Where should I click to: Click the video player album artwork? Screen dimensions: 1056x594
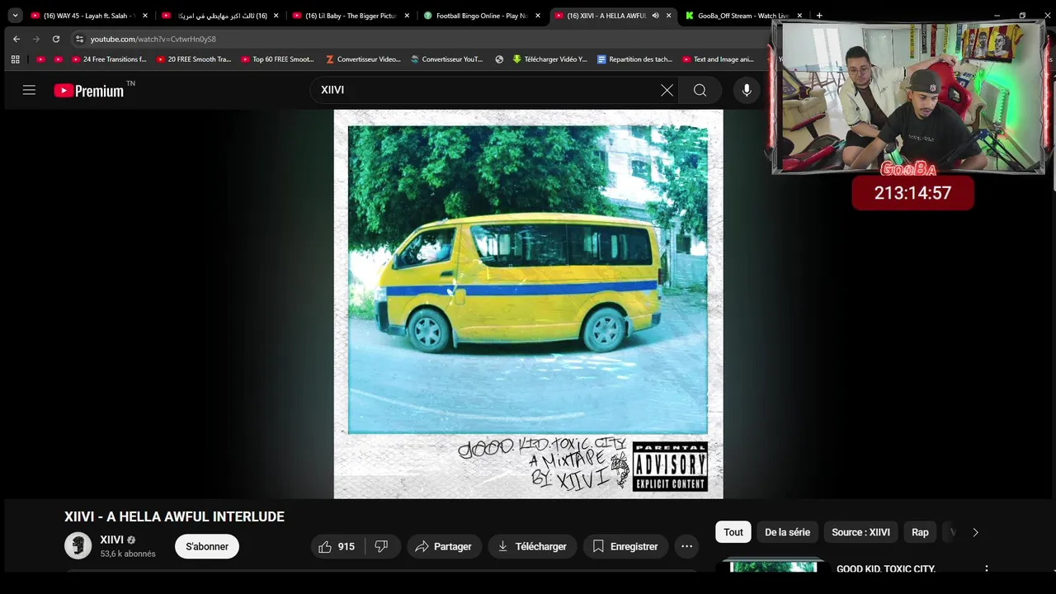tap(528, 304)
